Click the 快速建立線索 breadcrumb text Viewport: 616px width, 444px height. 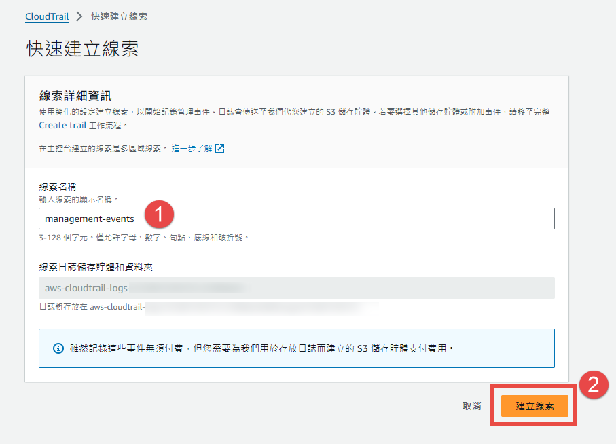coord(119,16)
